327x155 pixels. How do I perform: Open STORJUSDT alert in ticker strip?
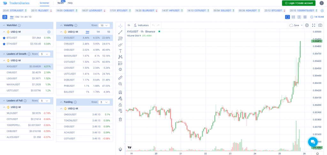[15, 11]
